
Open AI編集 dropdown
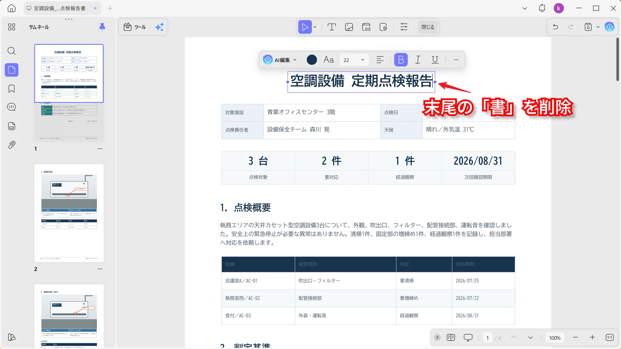click(280, 60)
